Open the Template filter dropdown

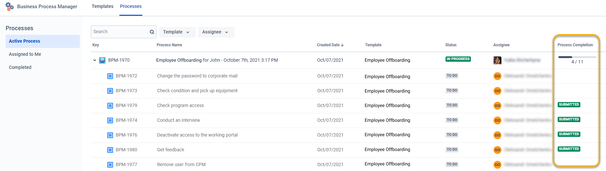[x=177, y=32]
